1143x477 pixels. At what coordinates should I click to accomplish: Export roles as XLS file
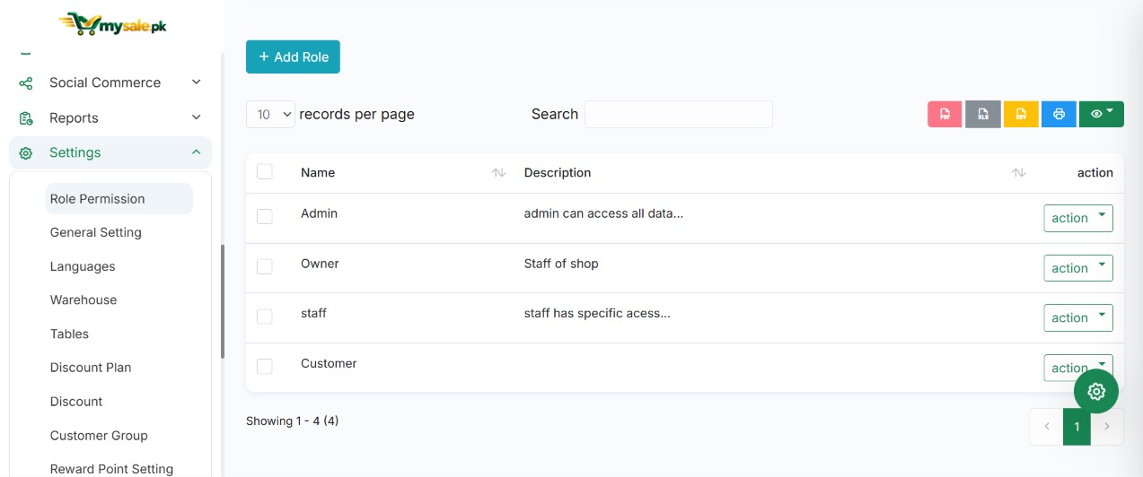(983, 114)
